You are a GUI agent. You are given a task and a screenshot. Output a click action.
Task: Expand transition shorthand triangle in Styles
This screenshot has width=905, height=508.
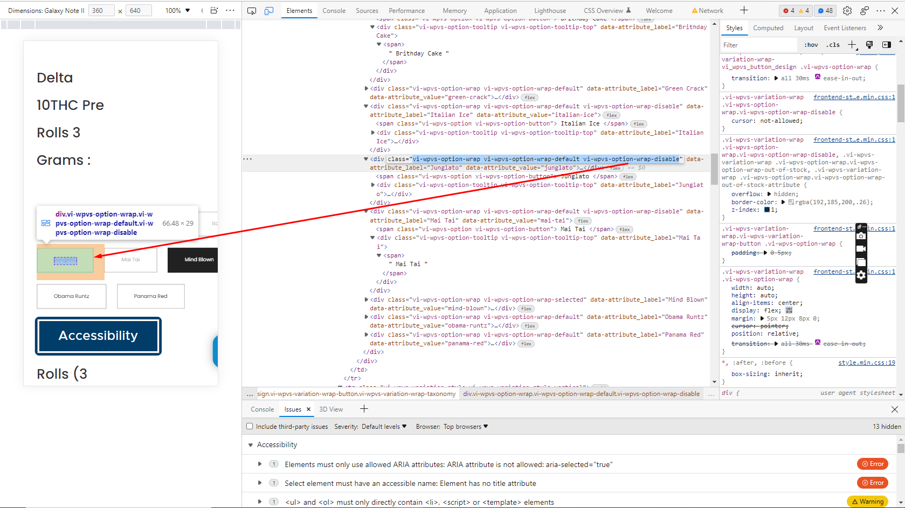click(776, 78)
